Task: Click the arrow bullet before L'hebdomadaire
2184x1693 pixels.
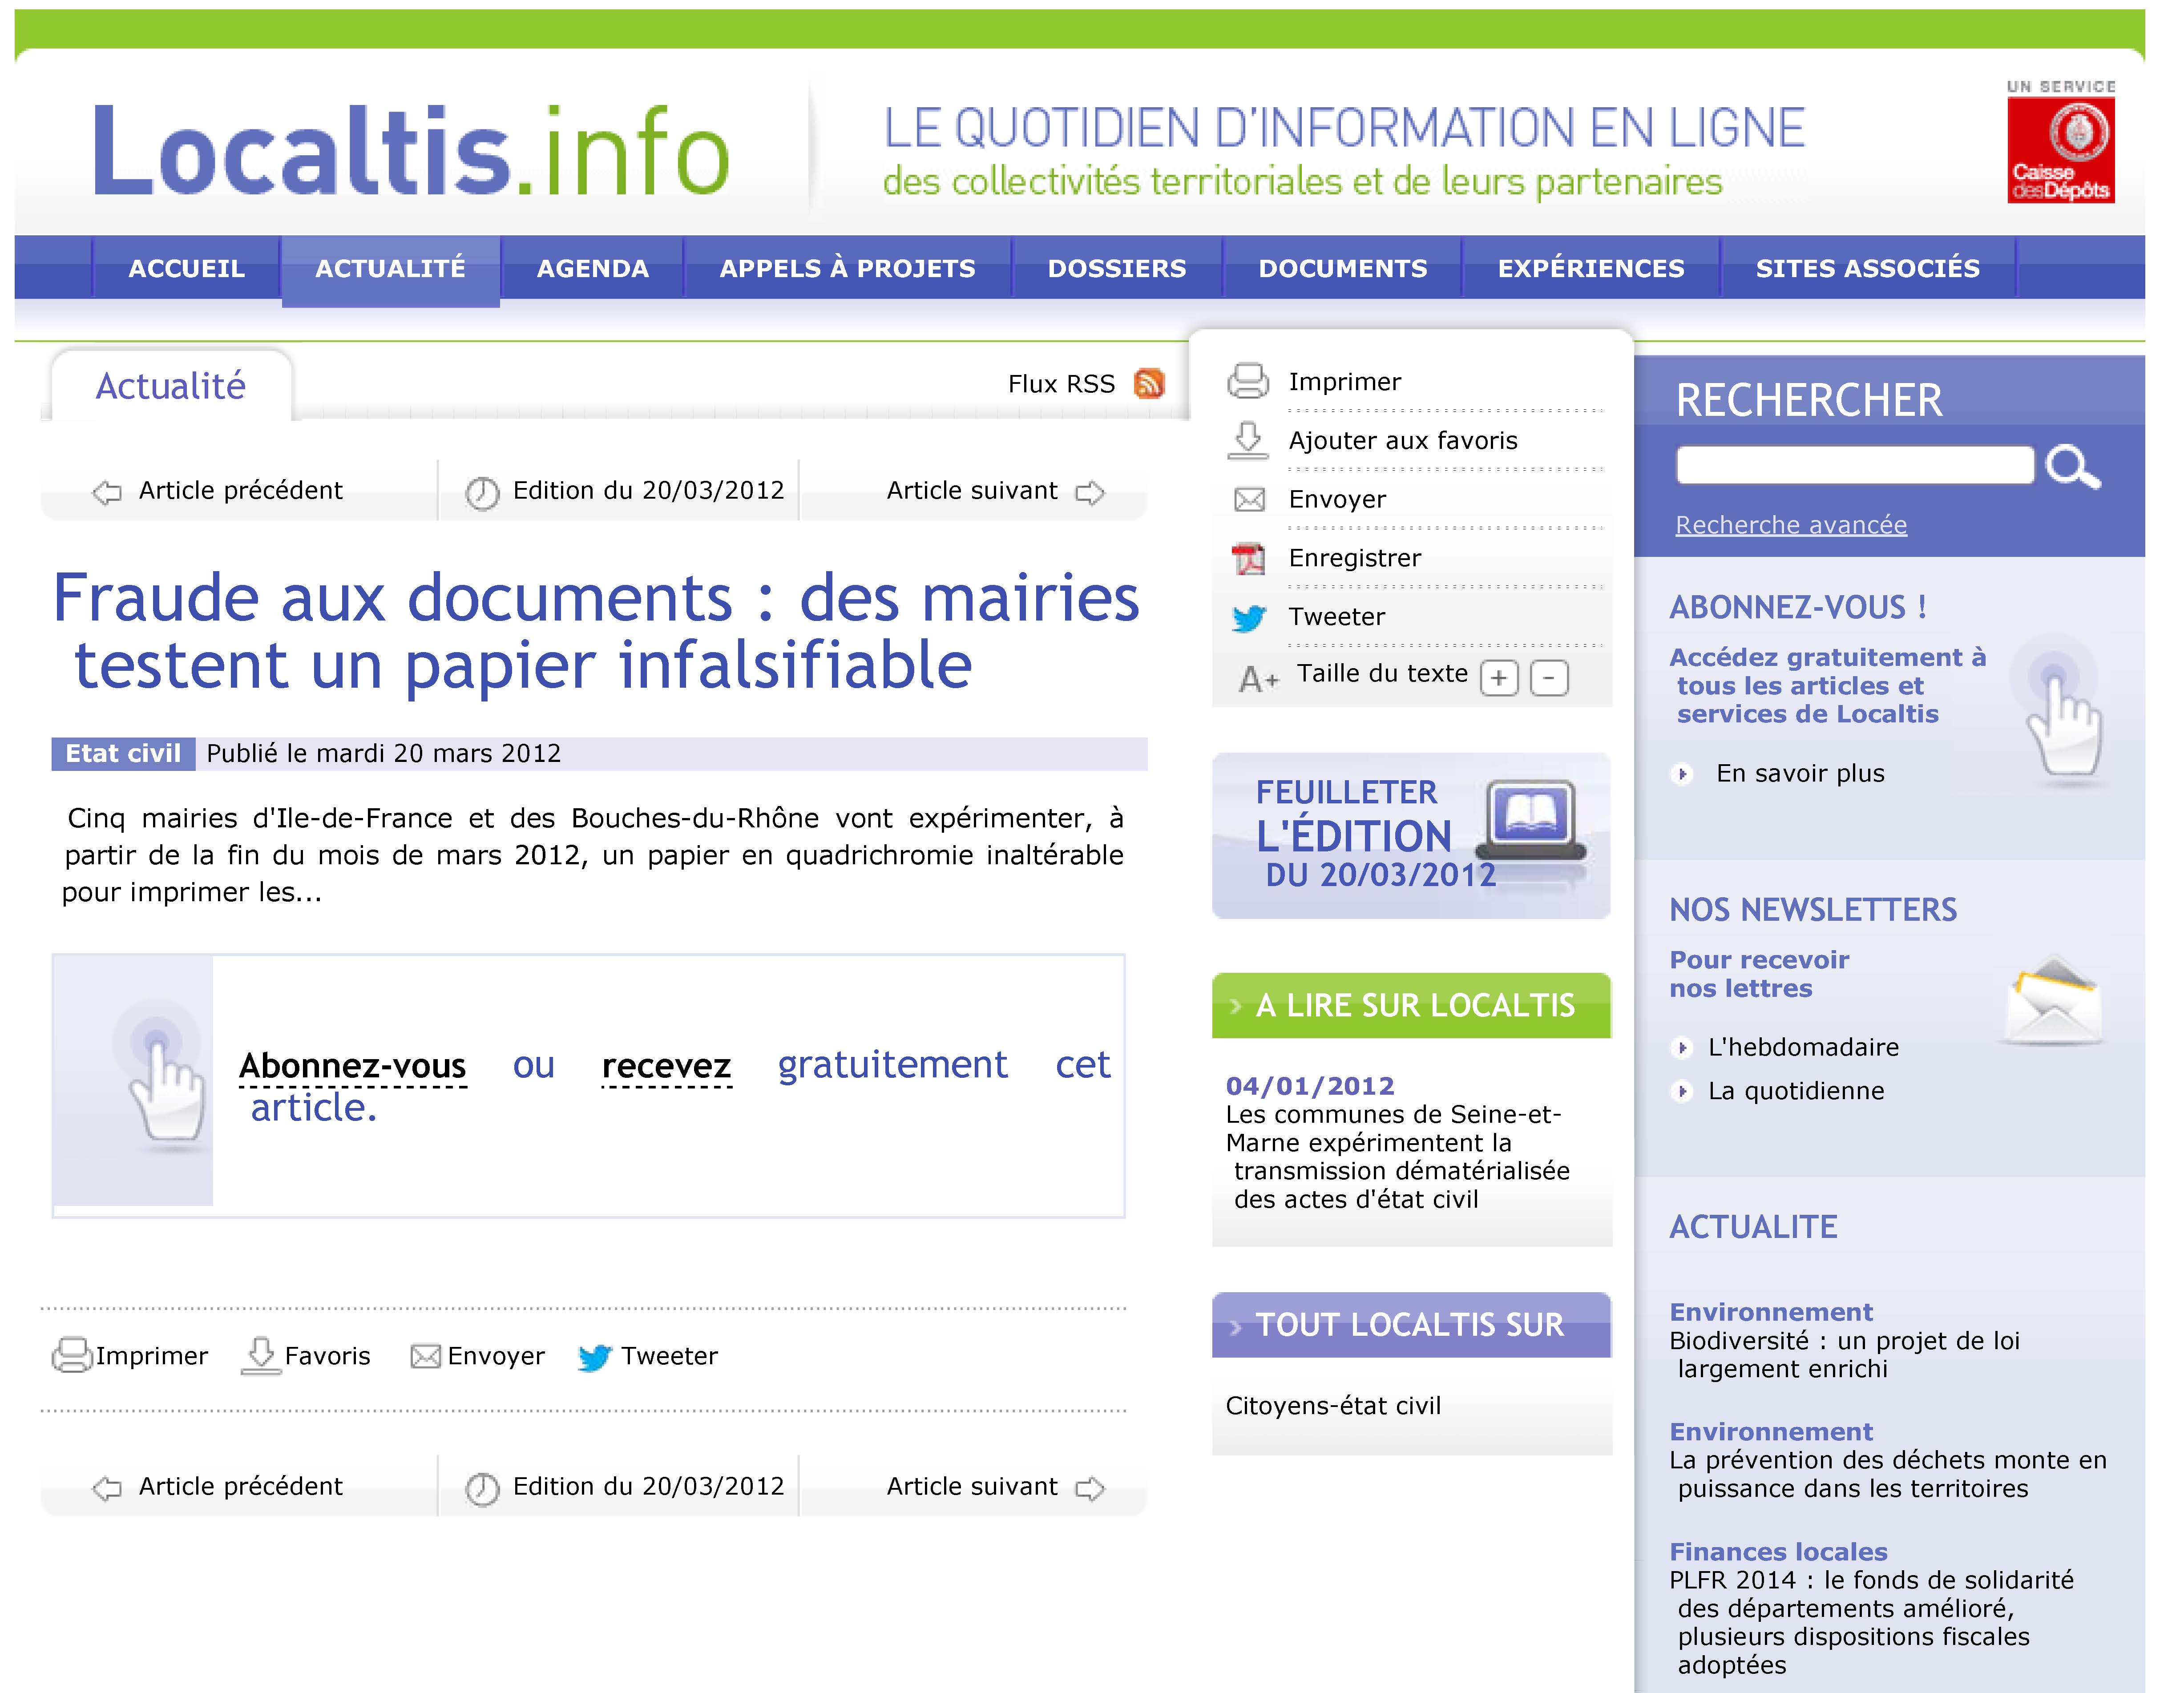Action: (1683, 1047)
